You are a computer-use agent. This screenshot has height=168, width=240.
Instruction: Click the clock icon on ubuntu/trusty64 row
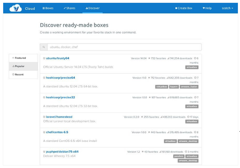tap(195, 58)
